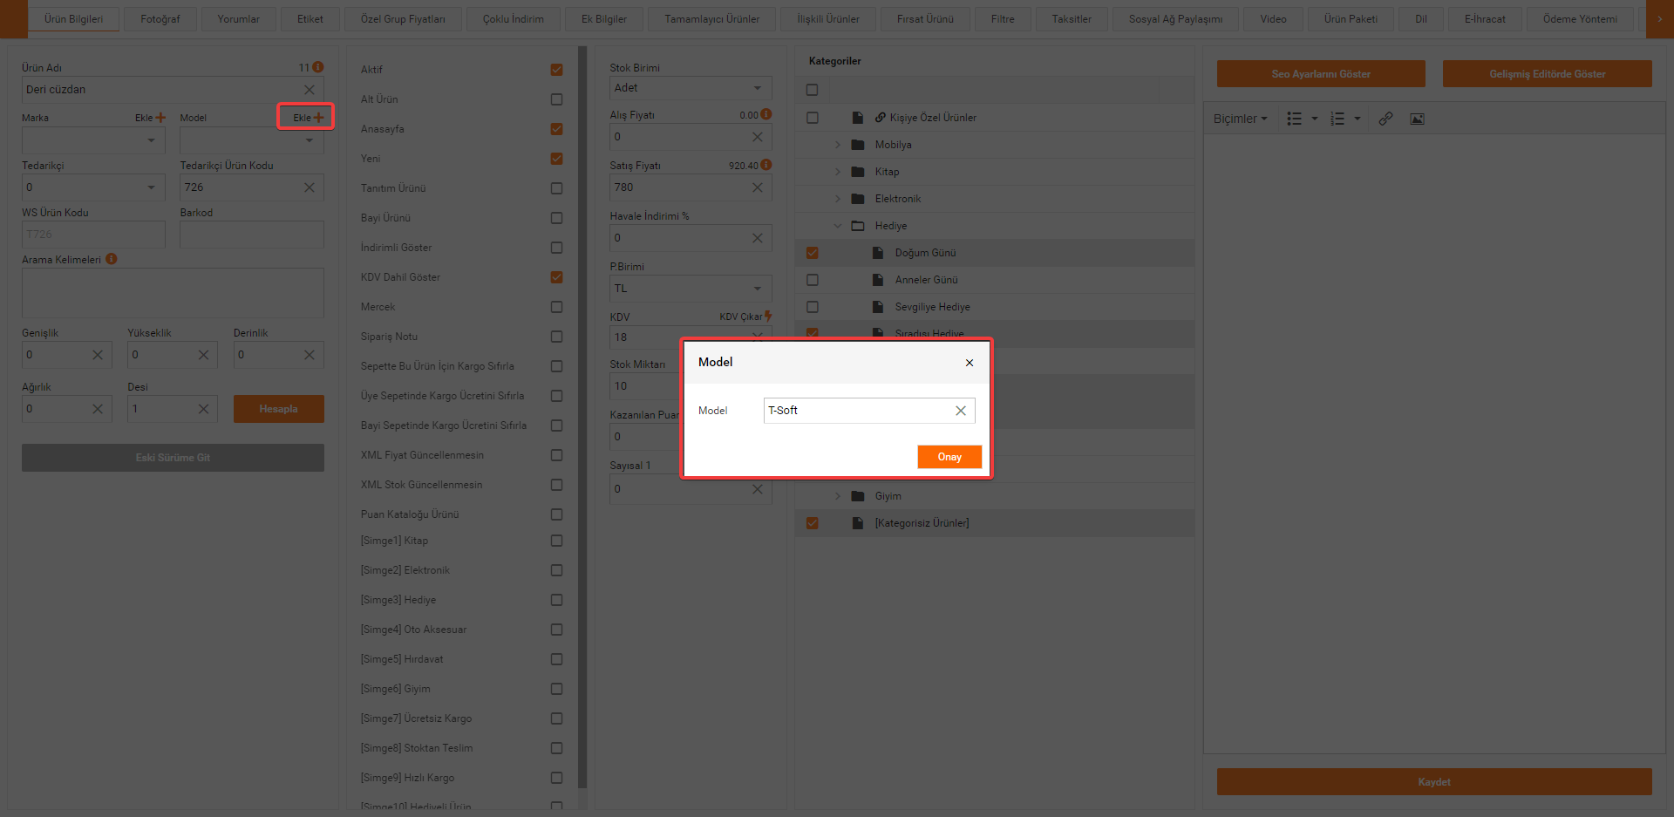Toggle the Sipariş Notu checkbox

coord(556,337)
